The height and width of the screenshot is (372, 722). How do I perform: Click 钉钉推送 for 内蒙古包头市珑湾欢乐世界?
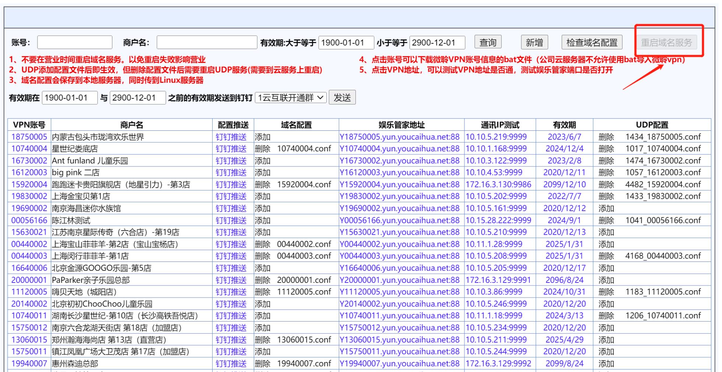tap(231, 137)
